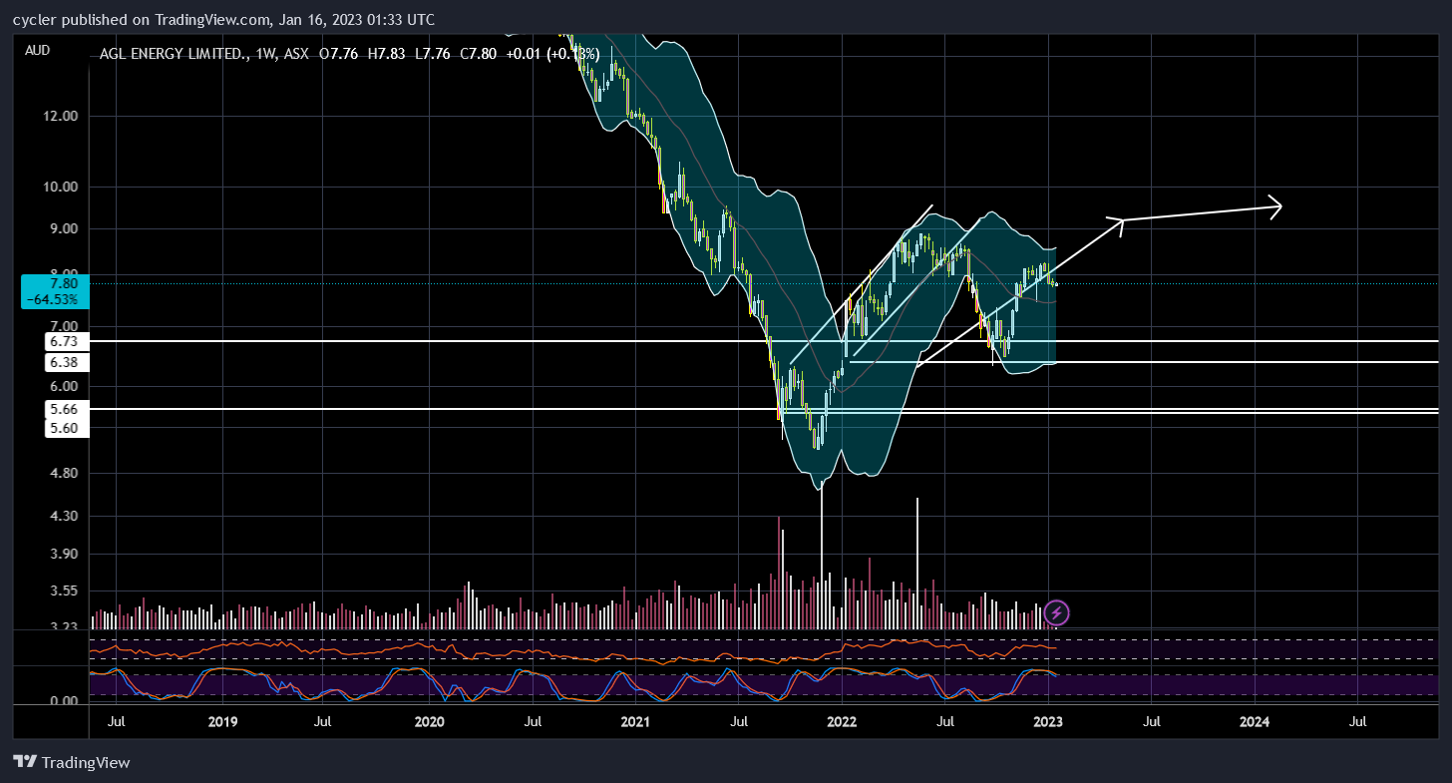Image resolution: width=1452 pixels, height=783 pixels.
Task: Click the 3.90 price axis label
Action: coord(62,555)
